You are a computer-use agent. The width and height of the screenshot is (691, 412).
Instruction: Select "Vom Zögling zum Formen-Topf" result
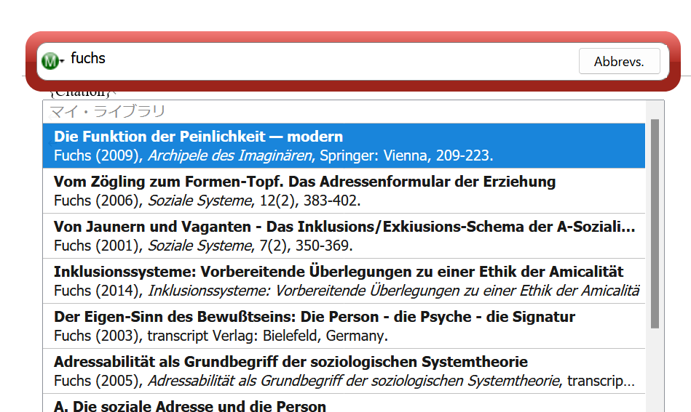pos(344,191)
